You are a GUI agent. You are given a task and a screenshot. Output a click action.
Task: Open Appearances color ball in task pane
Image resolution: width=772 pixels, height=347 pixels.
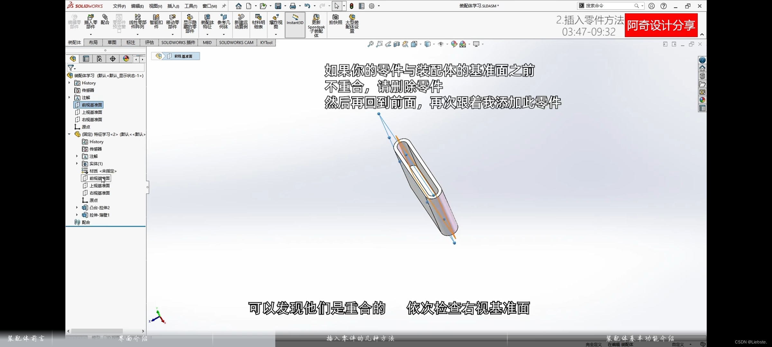(702, 100)
